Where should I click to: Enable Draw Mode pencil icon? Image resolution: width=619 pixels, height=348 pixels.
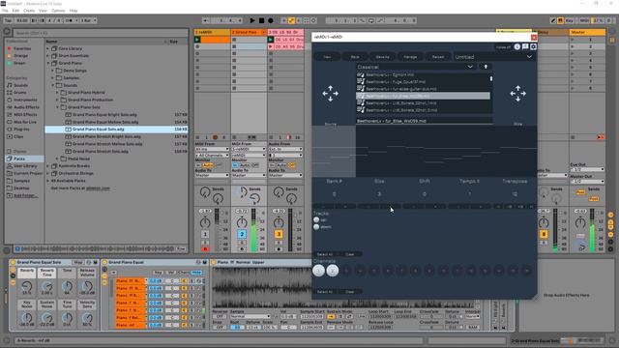coord(553,20)
